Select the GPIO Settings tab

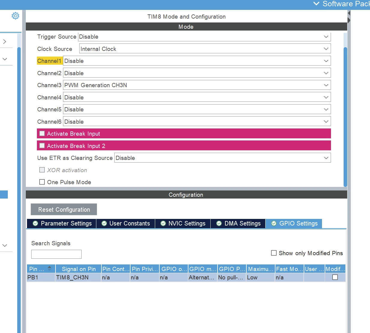pyautogui.click(x=294, y=223)
